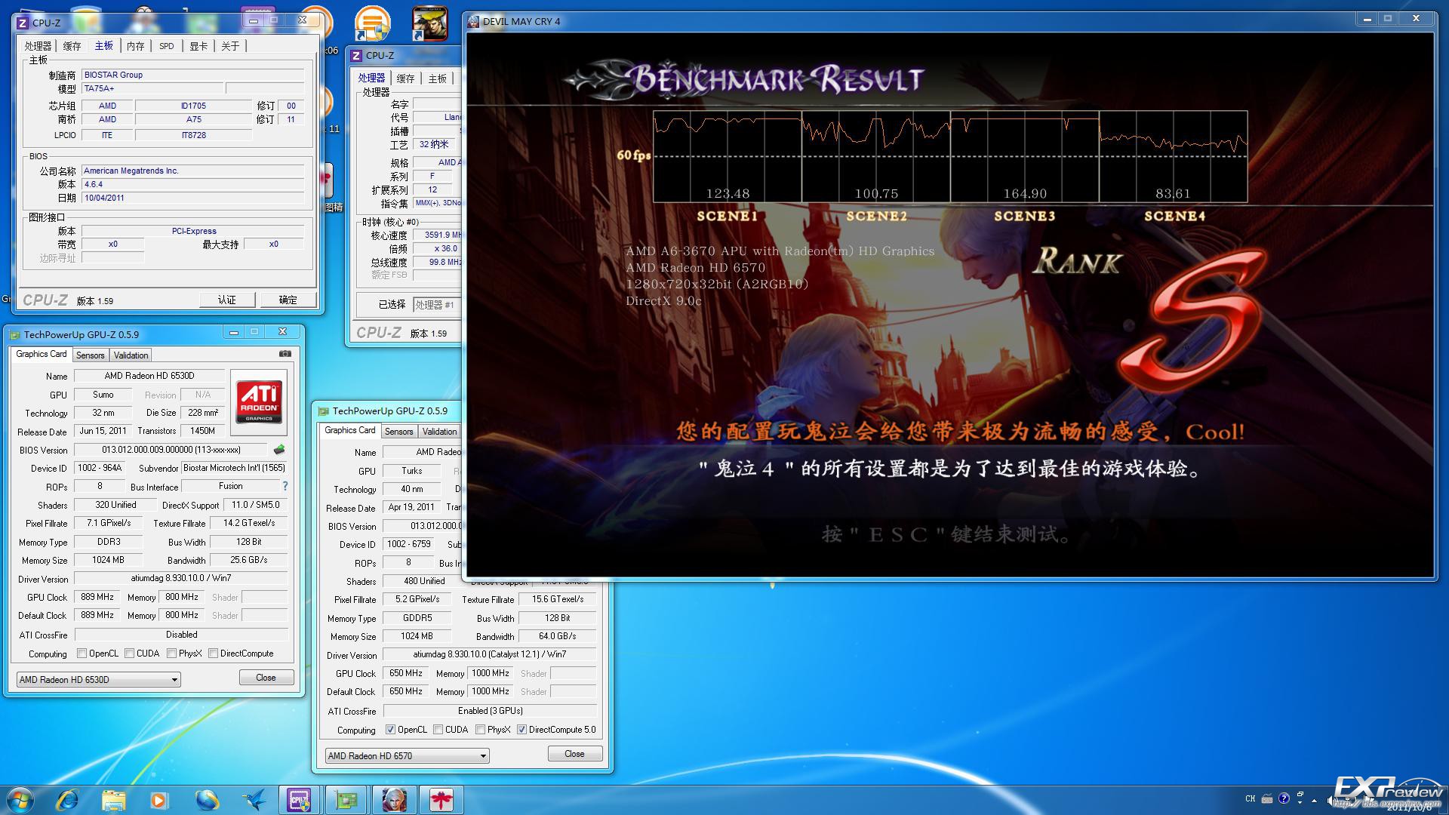Click the blue globe browser taskbar icon
This screenshot has height=815, width=1449.
click(206, 799)
